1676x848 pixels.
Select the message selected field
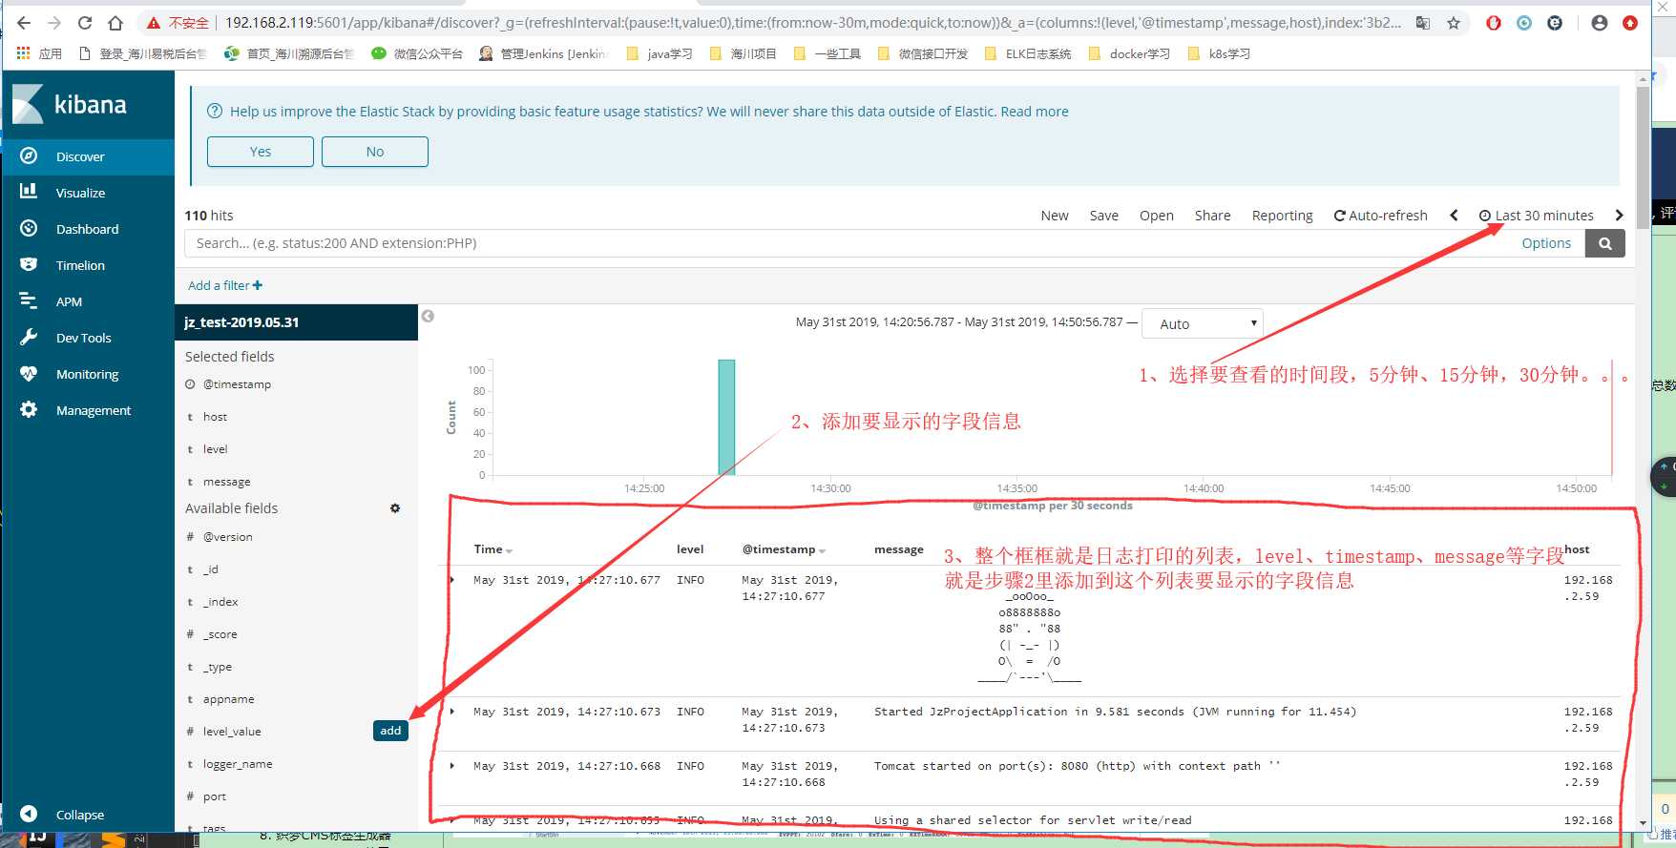click(226, 482)
